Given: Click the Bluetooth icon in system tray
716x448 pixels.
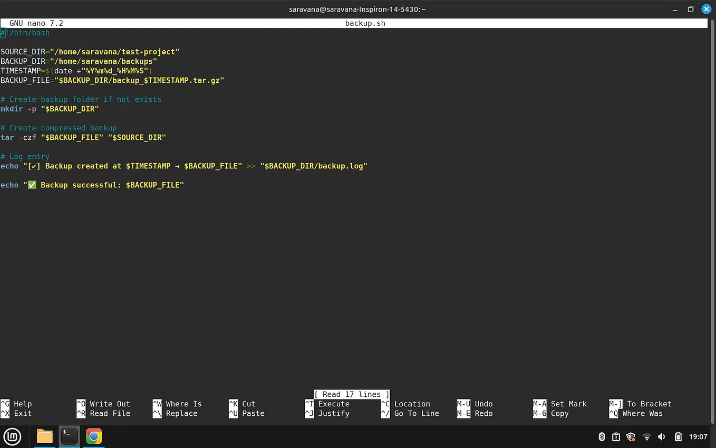Looking at the screenshot, I should pos(602,437).
